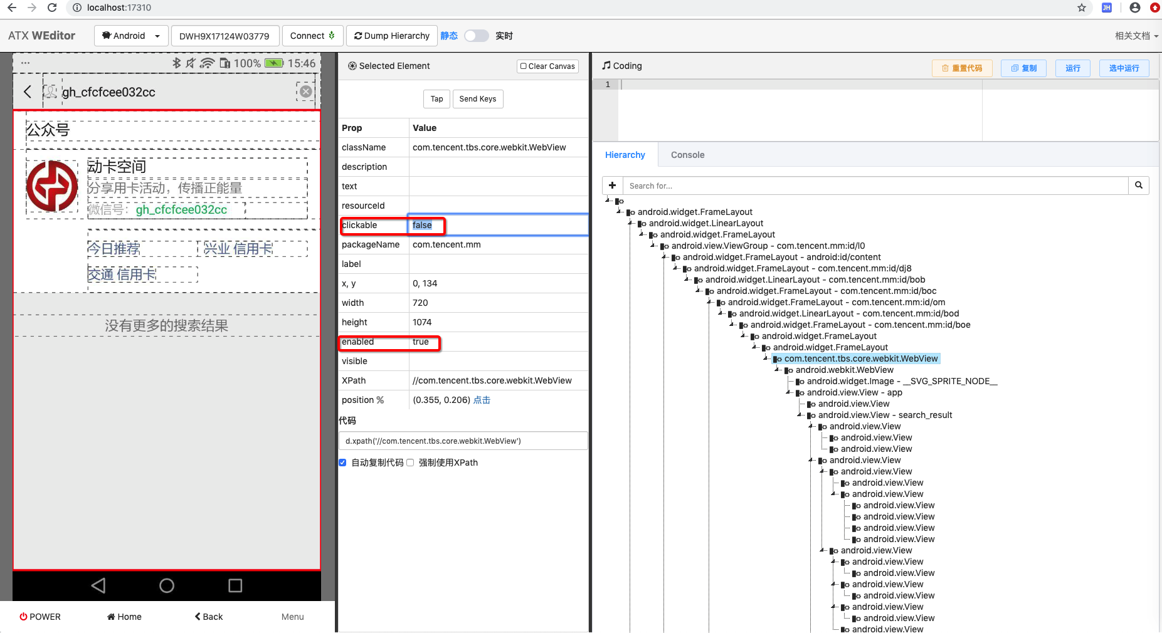Open the browser profile account icon
Screen dimensions: 1162x633
(1135, 8)
